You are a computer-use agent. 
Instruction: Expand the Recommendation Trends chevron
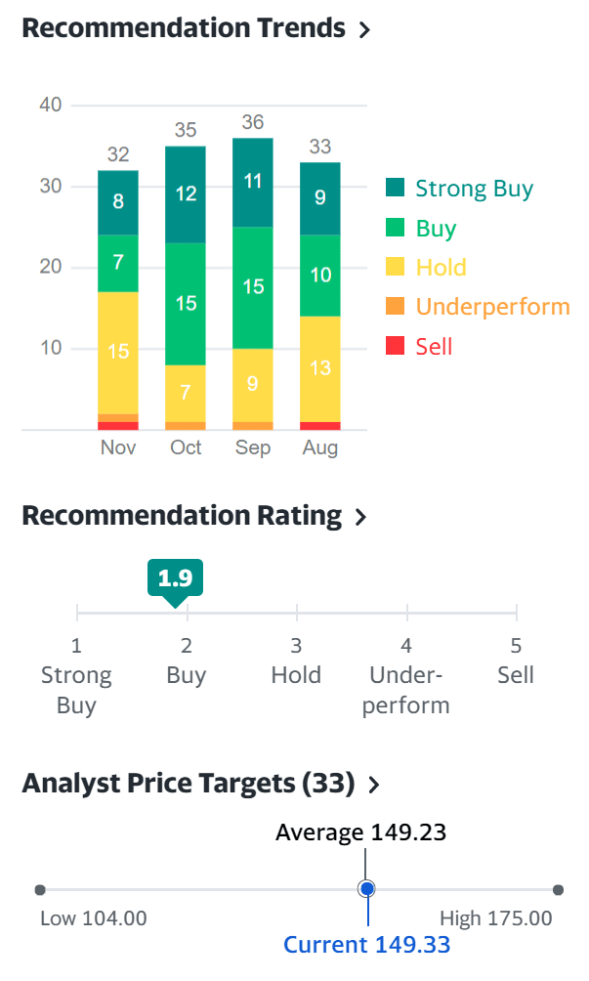[x=365, y=30]
